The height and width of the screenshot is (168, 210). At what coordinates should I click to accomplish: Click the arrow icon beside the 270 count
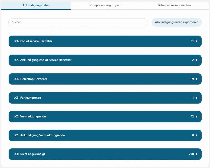196,154
